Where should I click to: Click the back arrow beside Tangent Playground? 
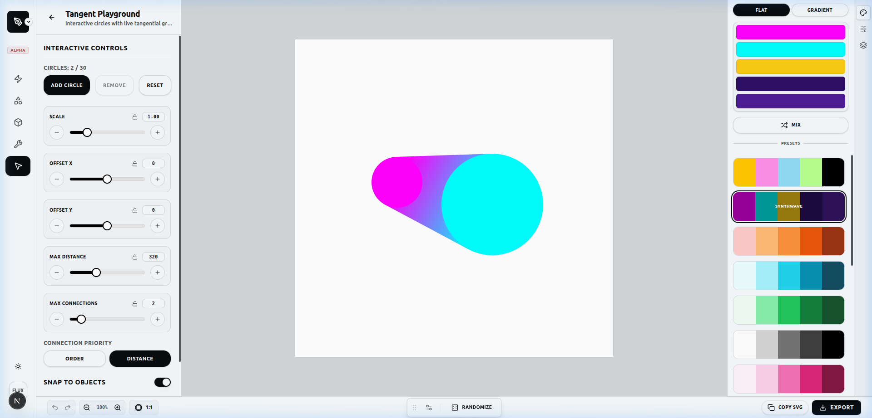(52, 17)
